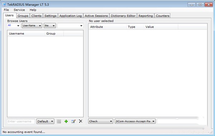This screenshot has width=215, height=136.
Task: Sort by the Group column header
Action: click(x=54, y=34)
